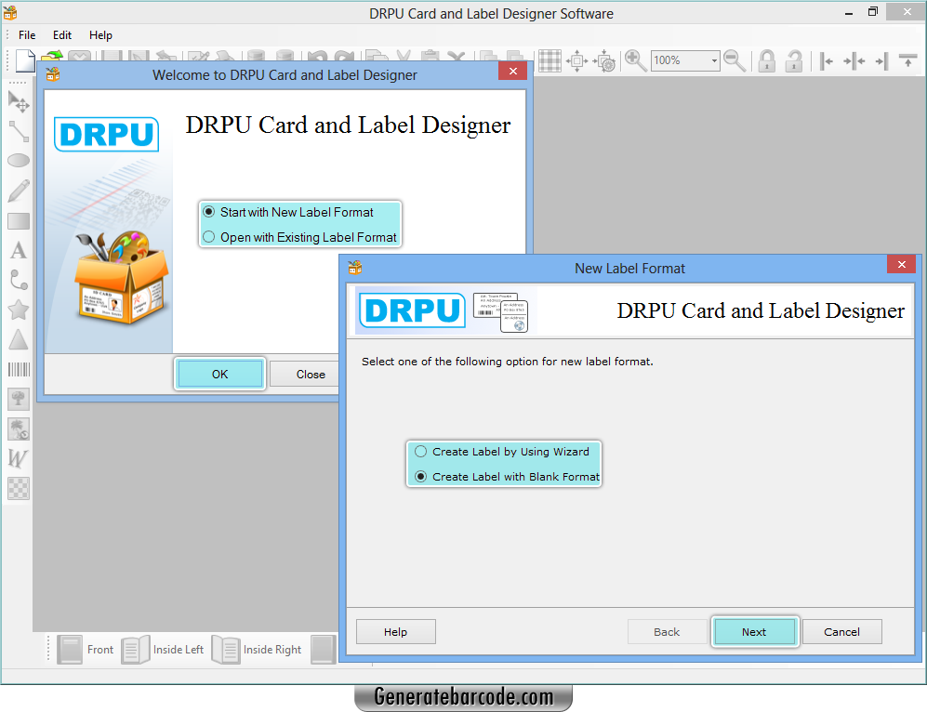This screenshot has height=712, width=927.
Task: Click the DRPU logo in Welcome dialog
Action: click(x=106, y=134)
